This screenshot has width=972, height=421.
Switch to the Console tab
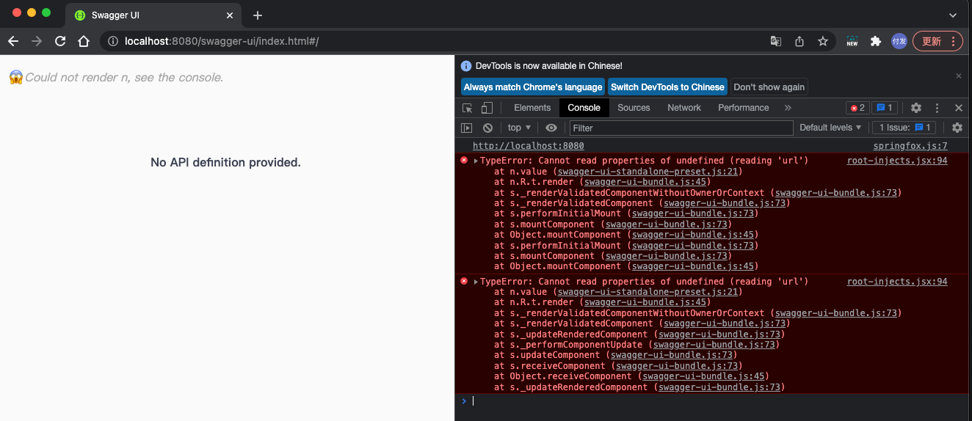[584, 107]
